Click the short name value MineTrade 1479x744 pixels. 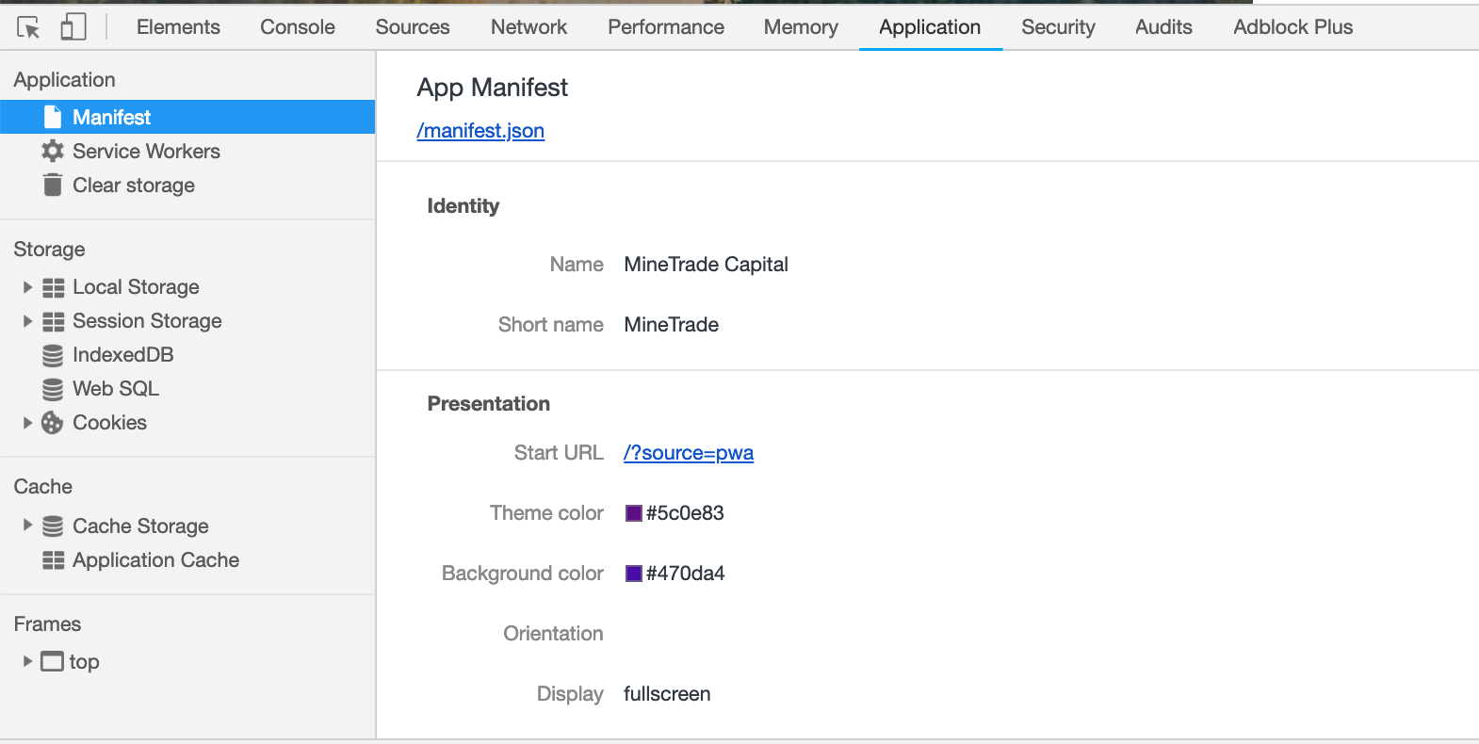pyautogui.click(x=672, y=325)
